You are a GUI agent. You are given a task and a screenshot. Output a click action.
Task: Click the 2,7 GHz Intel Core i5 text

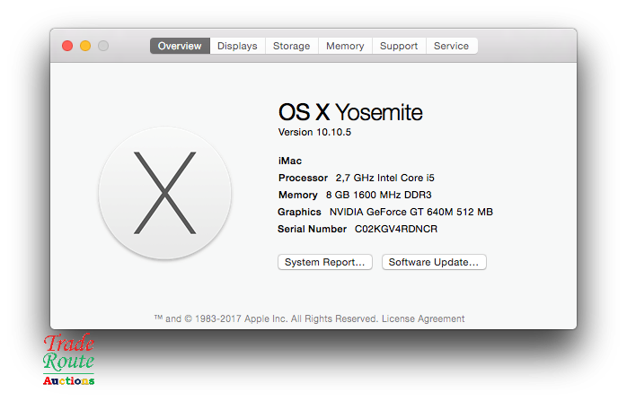click(384, 178)
